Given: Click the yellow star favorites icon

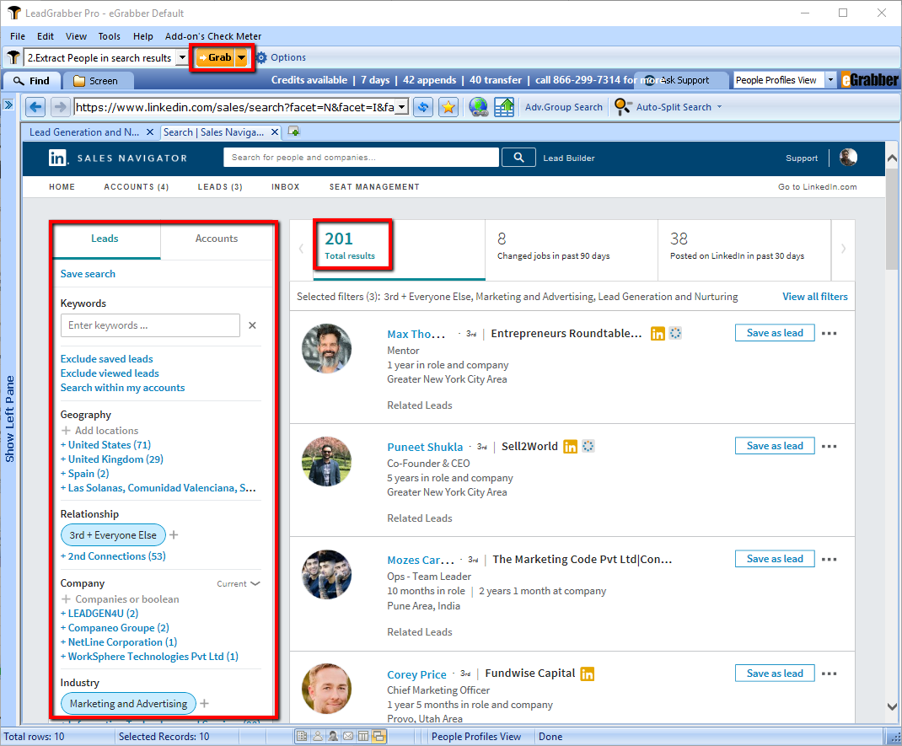Looking at the screenshot, I should 448,107.
